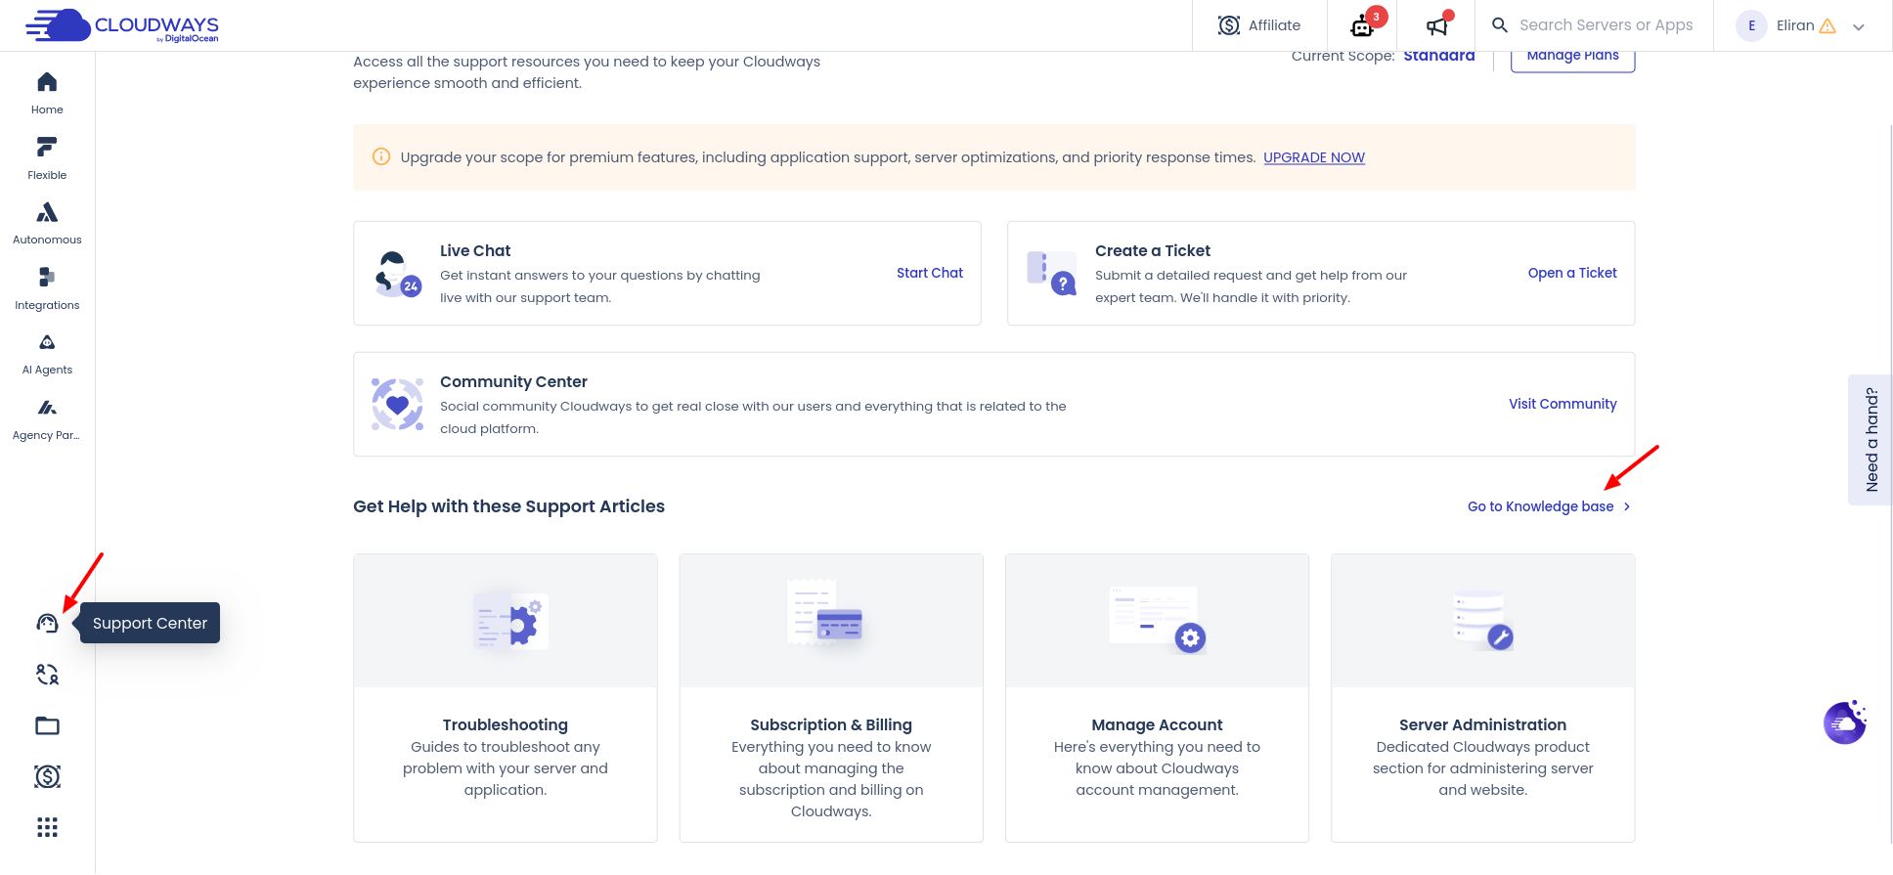Expand the Eliran account dropdown arrow
Image resolution: width=1893 pixels, height=875 pixels.
[1859, 27]
